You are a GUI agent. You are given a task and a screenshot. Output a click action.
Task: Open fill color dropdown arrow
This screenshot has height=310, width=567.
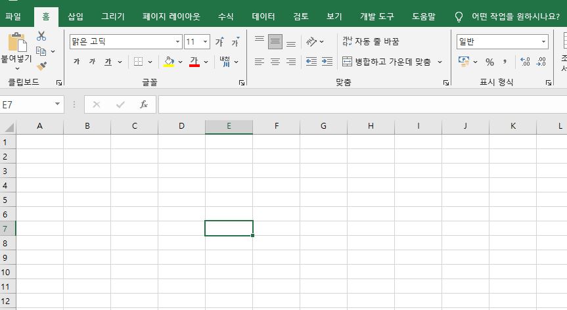coord(180,62)
